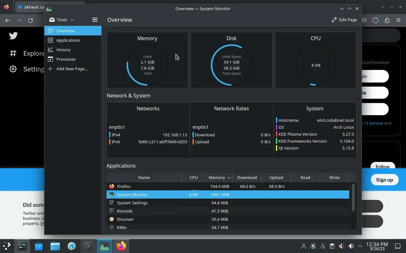
Task: Click the Discover app row icon
Action: [112, 219]
